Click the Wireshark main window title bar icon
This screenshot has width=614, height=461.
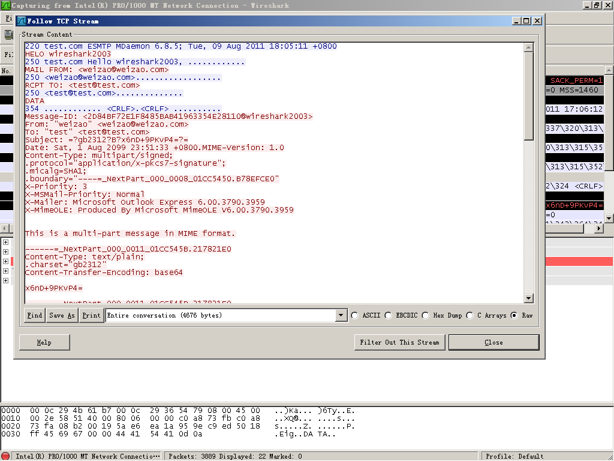(x=5, y=5)
